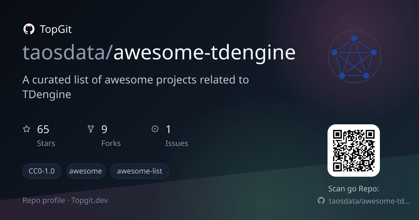Image resolution: width=419 pixels, height=220 pixels.
Task: Click the Forks label
Action: tap(111, 143)
